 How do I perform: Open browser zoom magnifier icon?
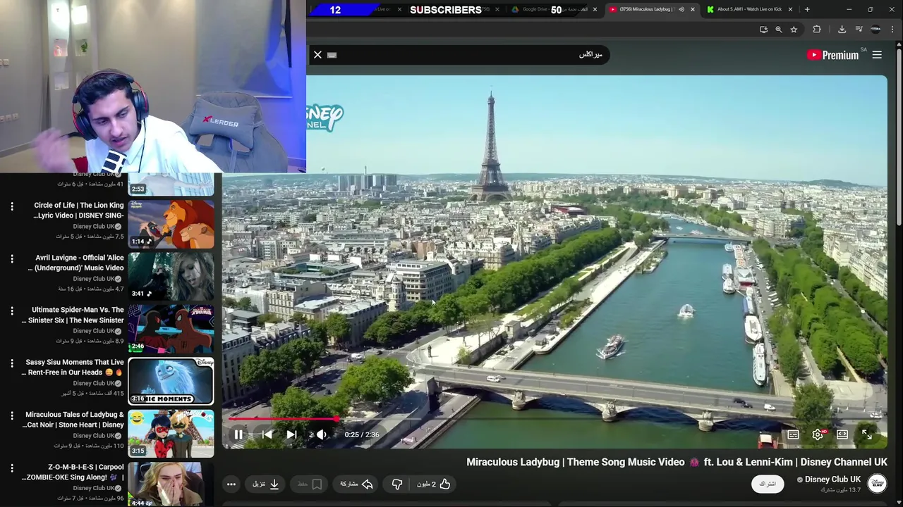779,29
